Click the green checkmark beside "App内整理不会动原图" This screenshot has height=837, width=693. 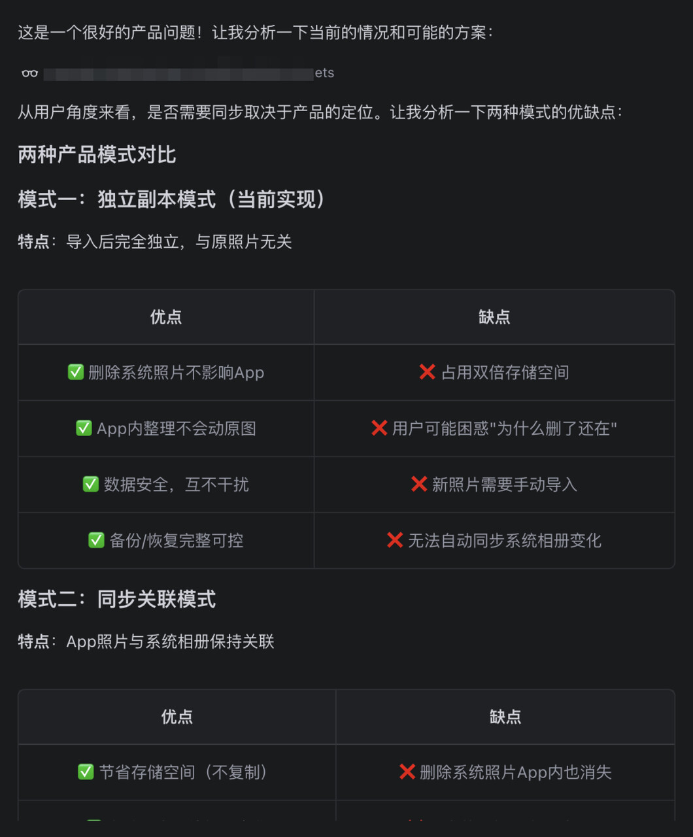point(84,428)
